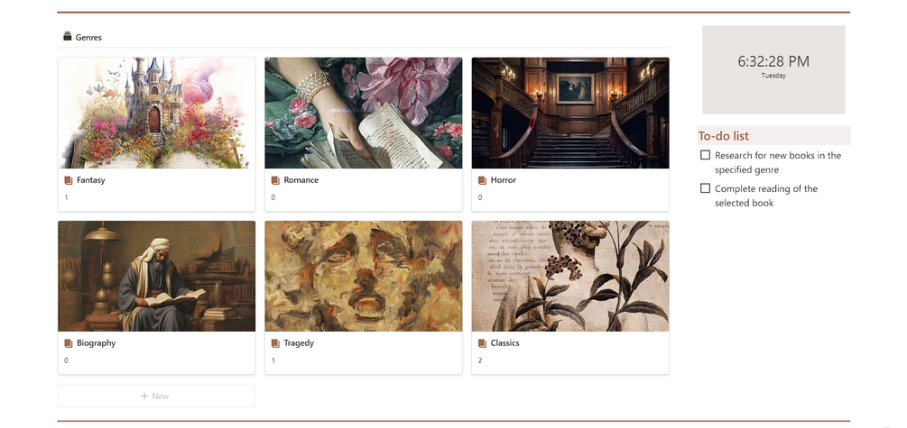Click the clock widget showing Tuesday
This screenshot has height=428, width=907.
click(773, 70)
